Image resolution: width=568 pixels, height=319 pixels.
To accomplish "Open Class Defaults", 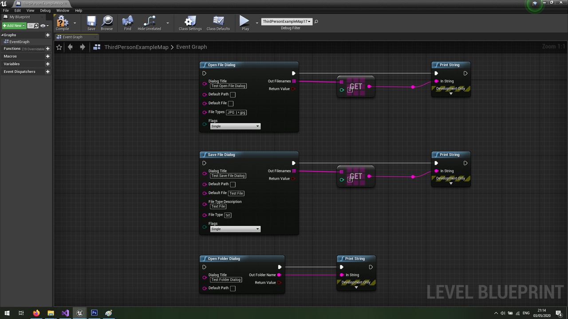I will click(x=218, y=23).
